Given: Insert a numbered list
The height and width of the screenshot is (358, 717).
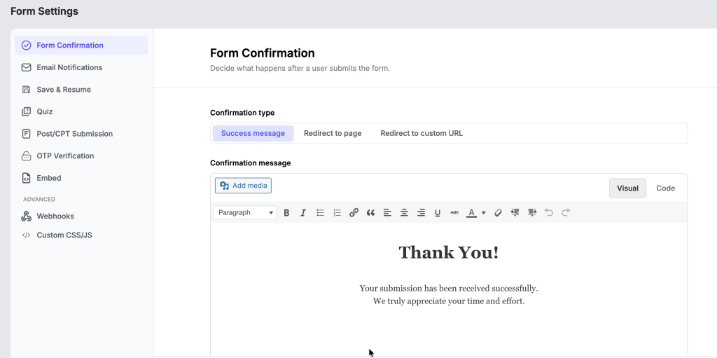Looking at the screenshot, I should tap(337, 212).
